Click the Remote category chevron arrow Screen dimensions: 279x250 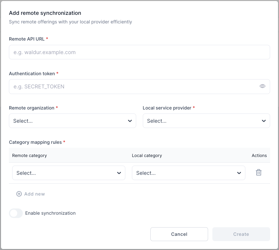point(119,173)
